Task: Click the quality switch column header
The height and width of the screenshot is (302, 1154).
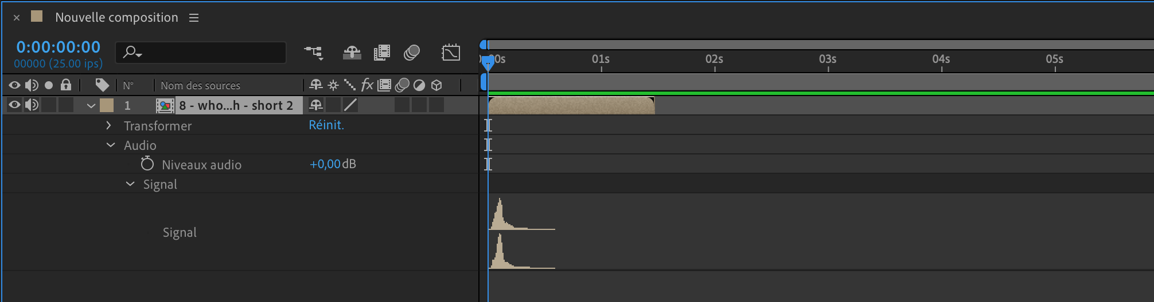Action: pos(350,85)
